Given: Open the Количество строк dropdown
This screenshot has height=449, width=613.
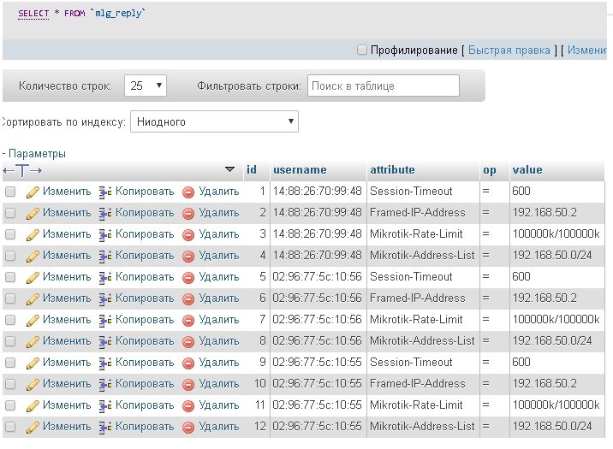Looking at the screenshot, I should pyautogui.click(x=146, y=86).
